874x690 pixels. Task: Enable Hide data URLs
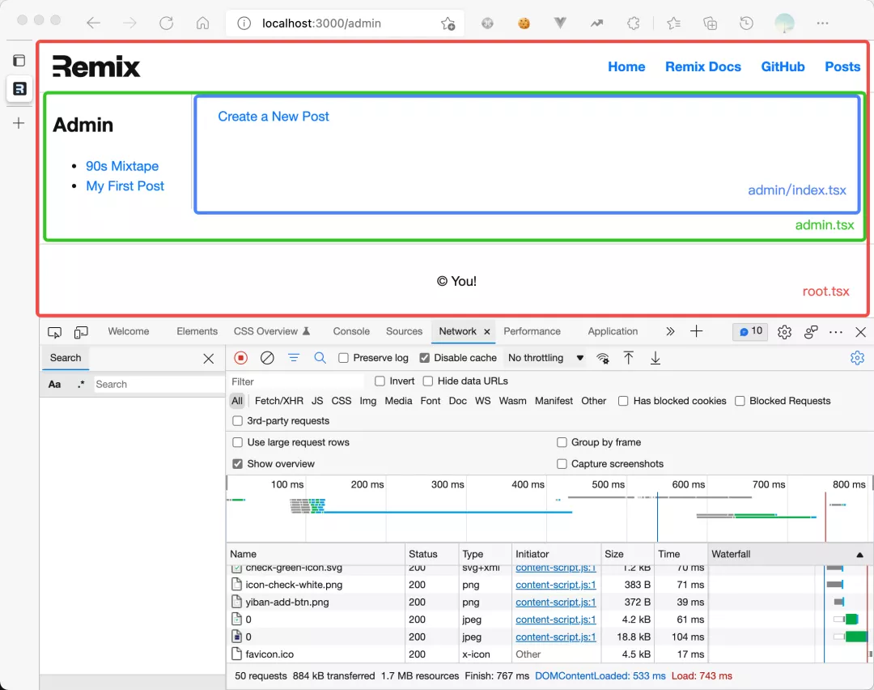pyautogui.click(x=427, y=381)
